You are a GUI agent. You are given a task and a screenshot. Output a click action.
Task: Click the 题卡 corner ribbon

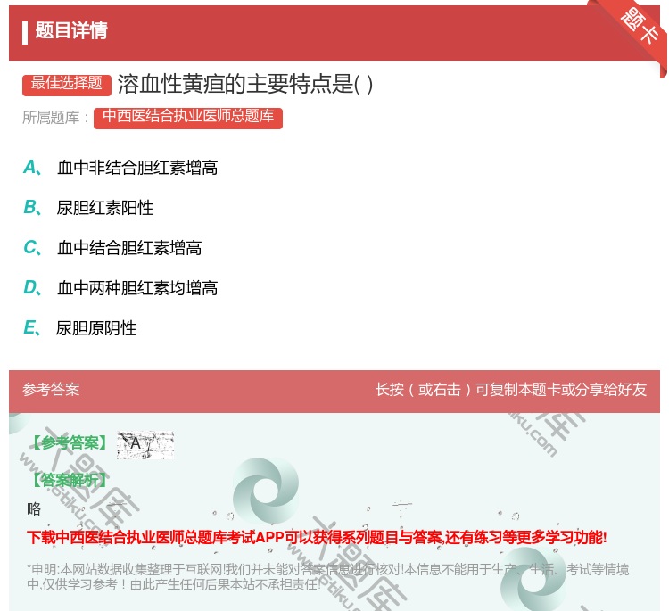pyautogui.click(x=639, y=27)
